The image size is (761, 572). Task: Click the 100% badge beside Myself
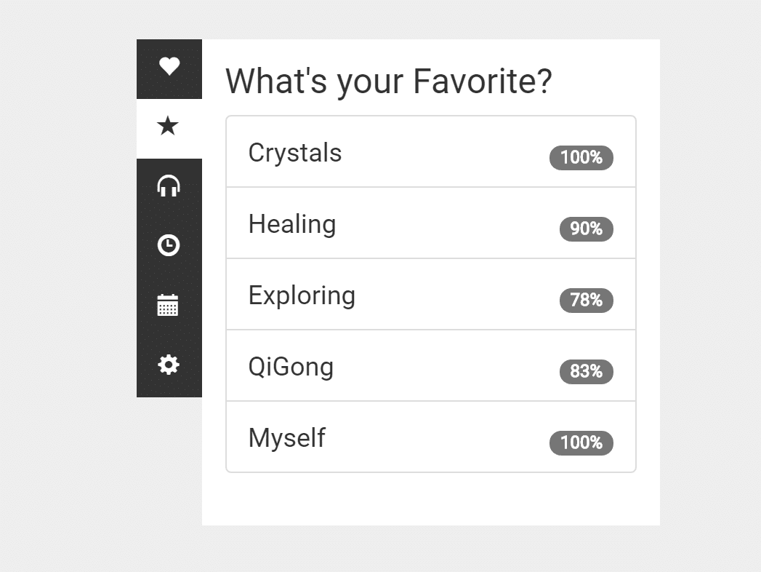pyautogui.click(x=581, y=442)
